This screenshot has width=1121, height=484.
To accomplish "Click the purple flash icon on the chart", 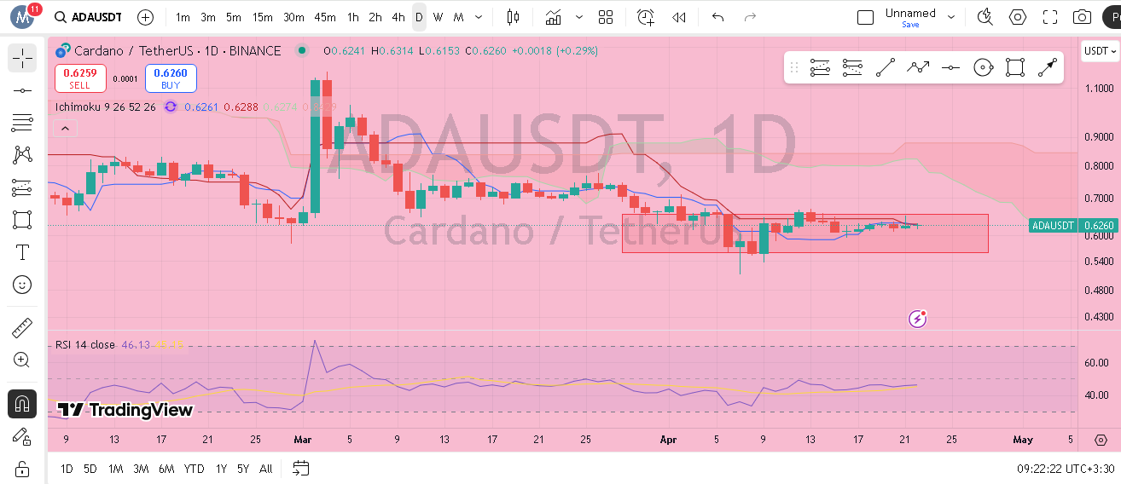I will pyautogui.click(x=918, y=319).
